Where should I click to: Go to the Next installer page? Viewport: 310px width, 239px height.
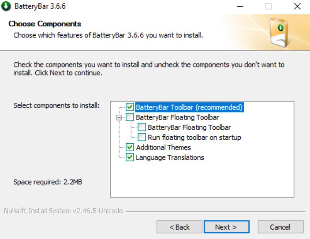click(226, 227)
